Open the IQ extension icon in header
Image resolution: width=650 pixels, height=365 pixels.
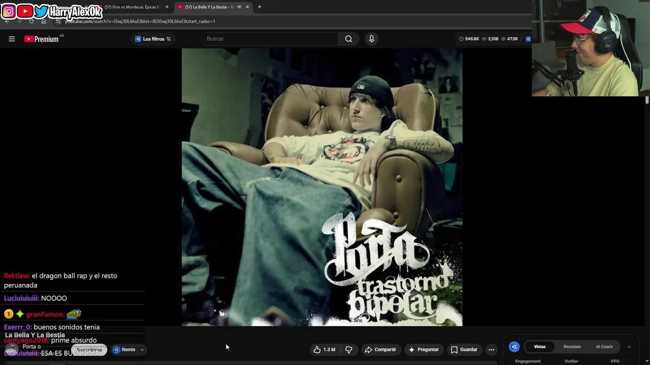[528, 39]
